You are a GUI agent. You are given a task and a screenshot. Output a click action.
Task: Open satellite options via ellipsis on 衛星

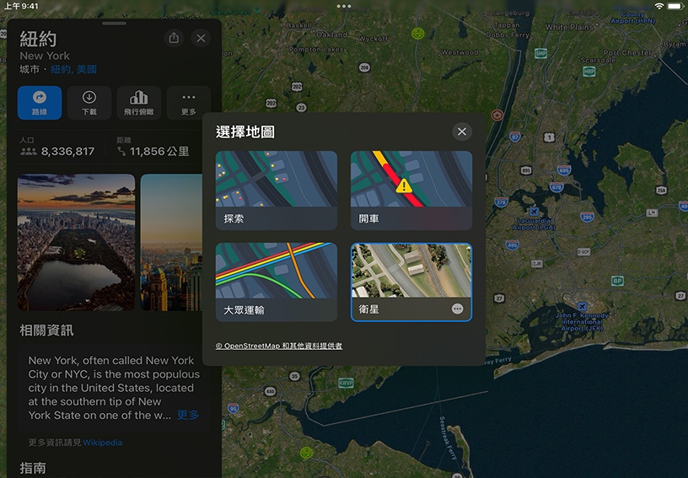tap(457, 309)
